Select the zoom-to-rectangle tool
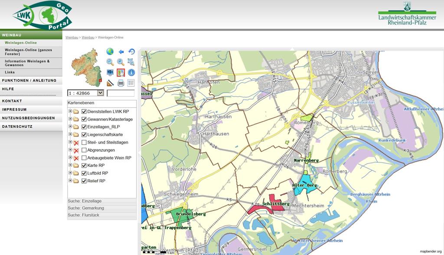444x255 pixels. (131, 62)
